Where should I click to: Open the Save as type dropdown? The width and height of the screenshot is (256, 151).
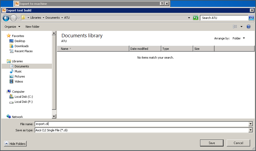[x=251, y=130]
